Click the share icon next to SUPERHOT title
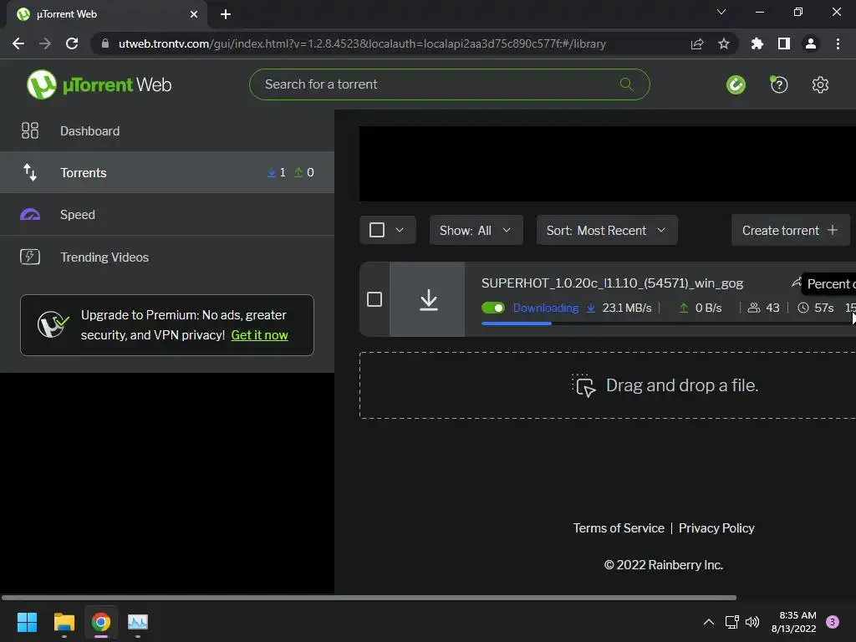 797,283
